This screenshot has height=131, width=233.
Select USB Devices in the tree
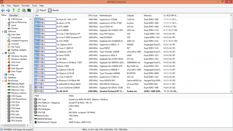17,19
